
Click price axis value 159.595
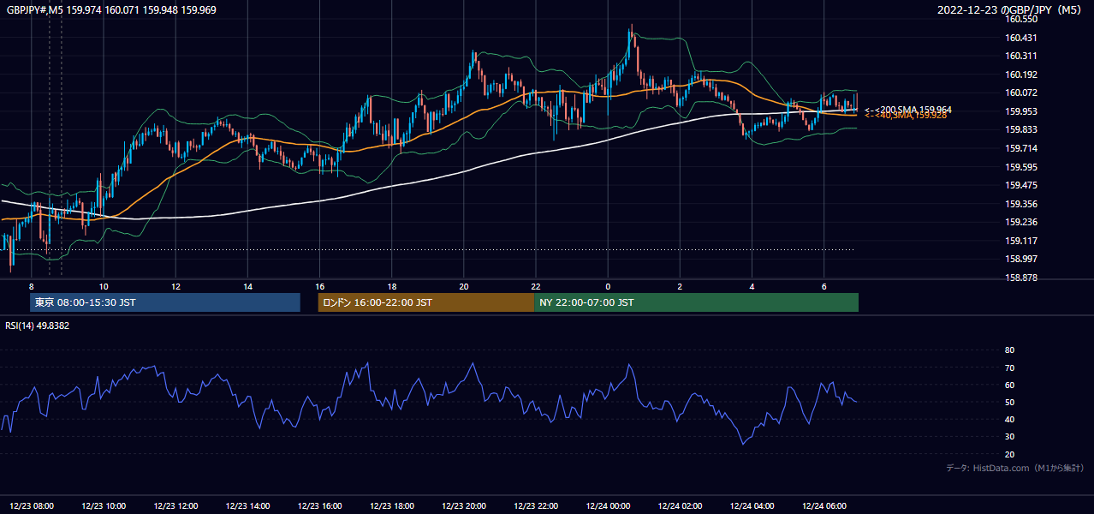[1020, 167]
